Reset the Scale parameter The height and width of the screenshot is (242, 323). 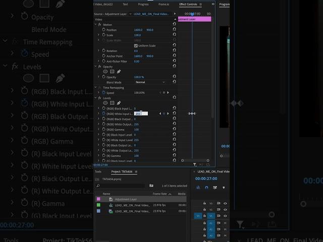tap(174, 34)
